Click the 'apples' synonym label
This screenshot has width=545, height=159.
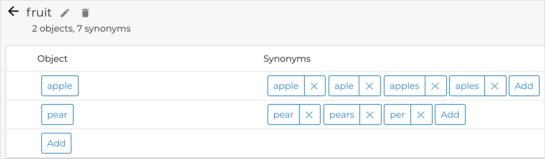point(405,86)
